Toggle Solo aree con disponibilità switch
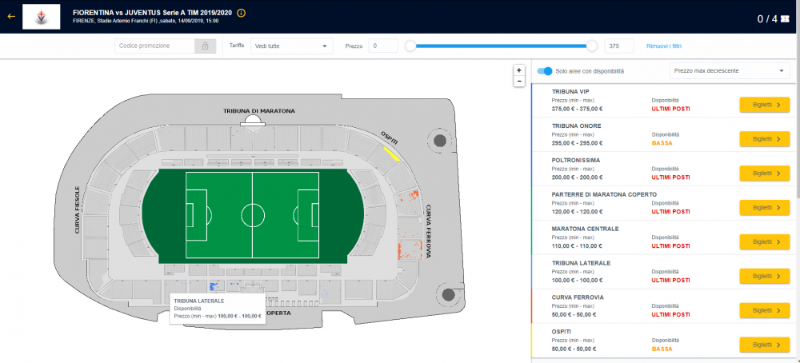Screen dimensions: 800x363 [x=545, y=71]
